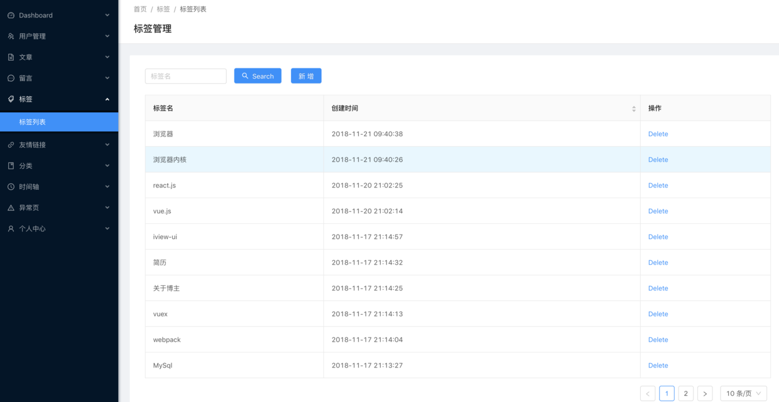The image size is (779, 402).
Task: Click the next page arrow
Action: 705,393
